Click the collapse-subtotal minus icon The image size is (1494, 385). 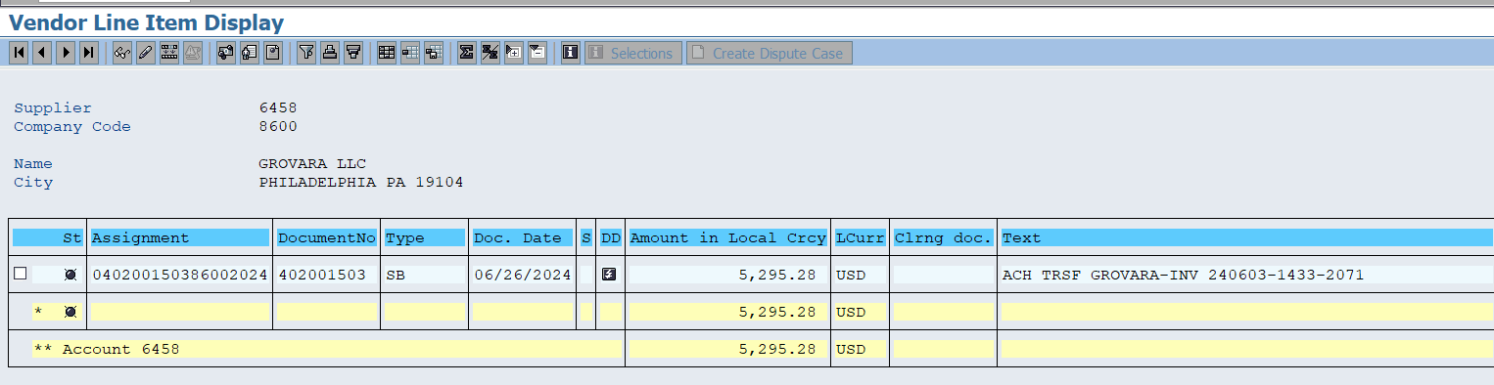(537, 53)
